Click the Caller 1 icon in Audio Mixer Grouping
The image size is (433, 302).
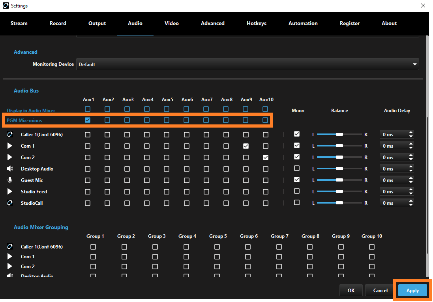pyautogui.click(x=10, y=247)
